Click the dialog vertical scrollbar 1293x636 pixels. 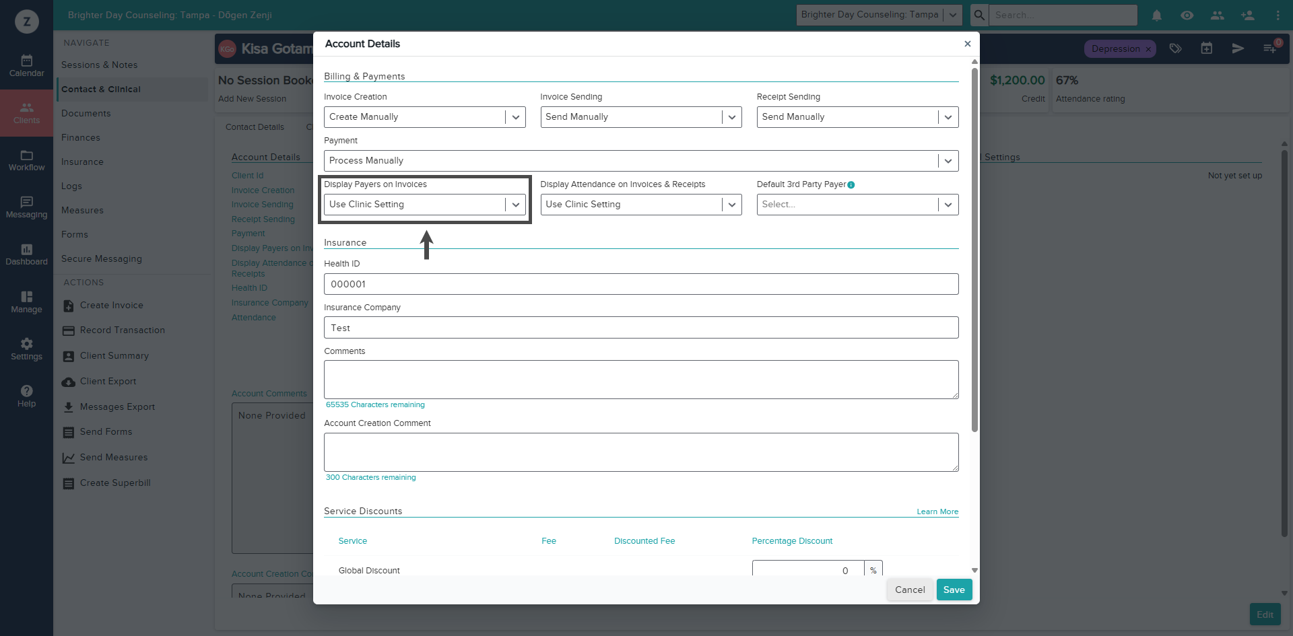(974, 250)
